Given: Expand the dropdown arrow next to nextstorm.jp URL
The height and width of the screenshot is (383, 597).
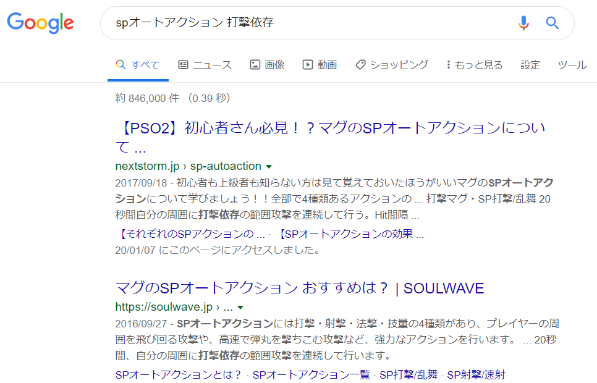Looking at the screenshot, I should 269,167.
